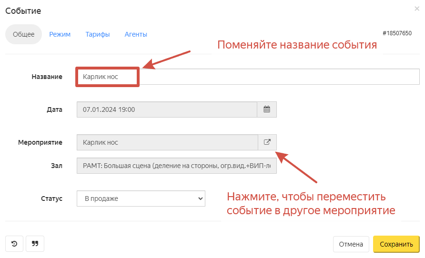Click the quotation marks icon button
This screenshot has height=258, width=425.
click(x=35, y=244)
